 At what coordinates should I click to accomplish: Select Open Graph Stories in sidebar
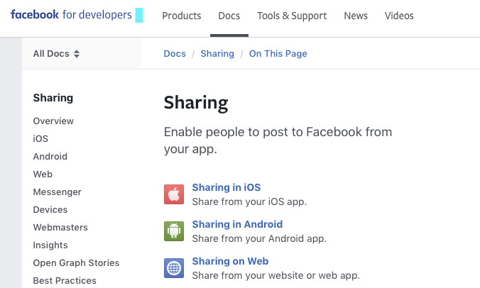click(x=76, y=262)
